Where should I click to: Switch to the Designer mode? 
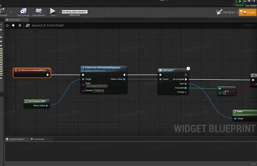[226, 12]
